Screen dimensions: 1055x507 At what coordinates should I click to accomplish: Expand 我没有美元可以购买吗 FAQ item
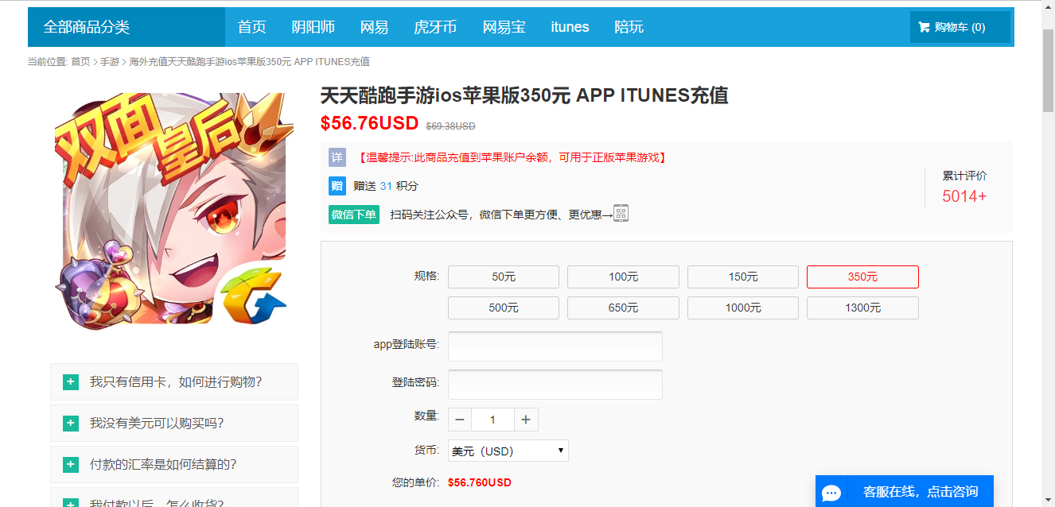pyautogui.click(x=173, y=424)
